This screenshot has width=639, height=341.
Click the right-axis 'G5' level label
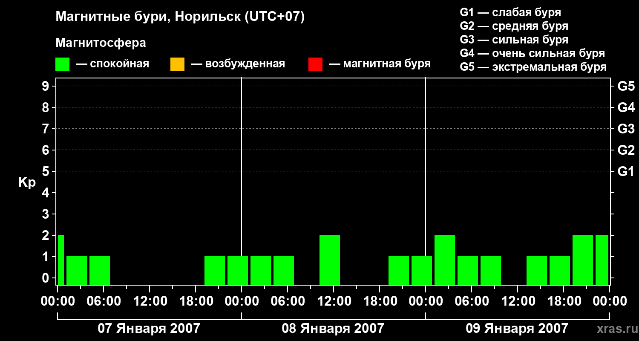click(x=626, y=86)
